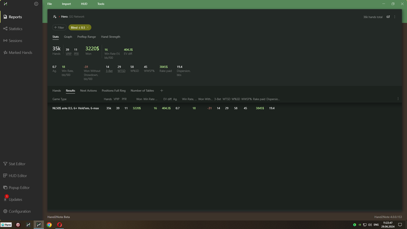
Task: Click the 3-Bet stat label
Action: pos(109,71)
